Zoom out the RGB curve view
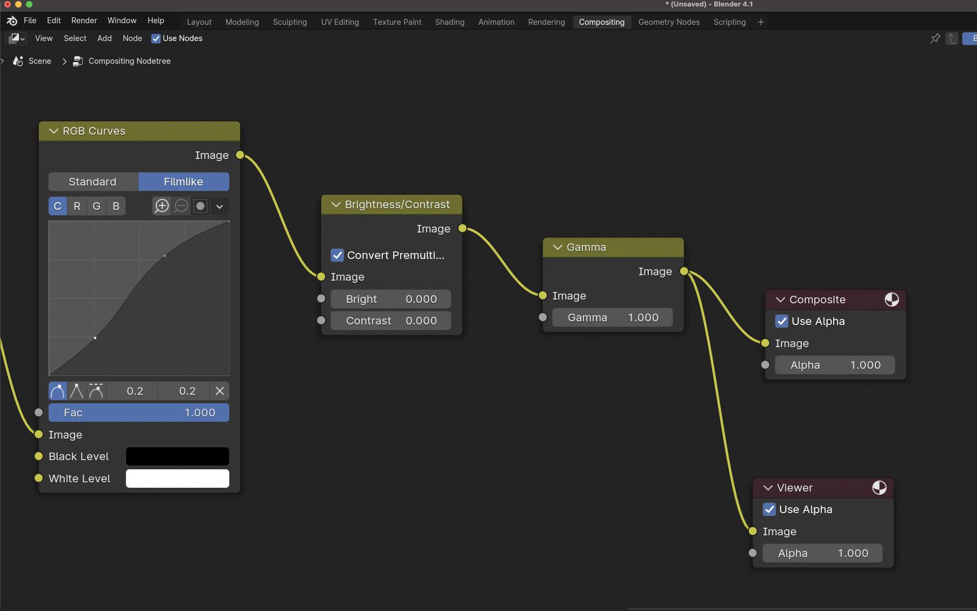 (181, 206)
